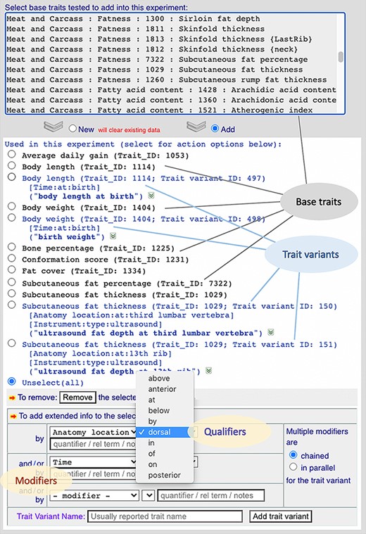Select Body length Trait_ID 1114 base radio
366x534 pixels.
12,165
